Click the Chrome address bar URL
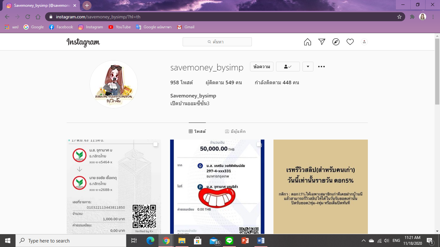Viewport: 440px width, 247px height. 98,17
